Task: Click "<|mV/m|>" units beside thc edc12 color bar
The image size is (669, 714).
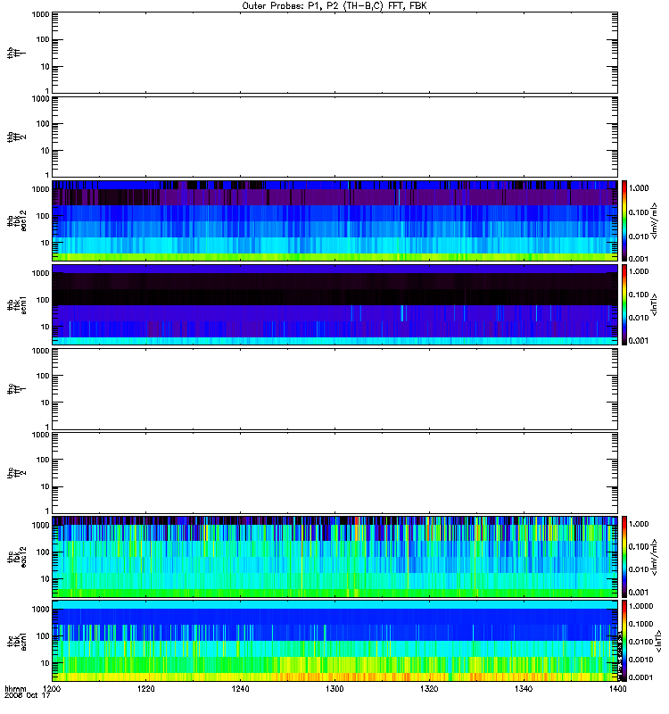Action: (655, 557)
